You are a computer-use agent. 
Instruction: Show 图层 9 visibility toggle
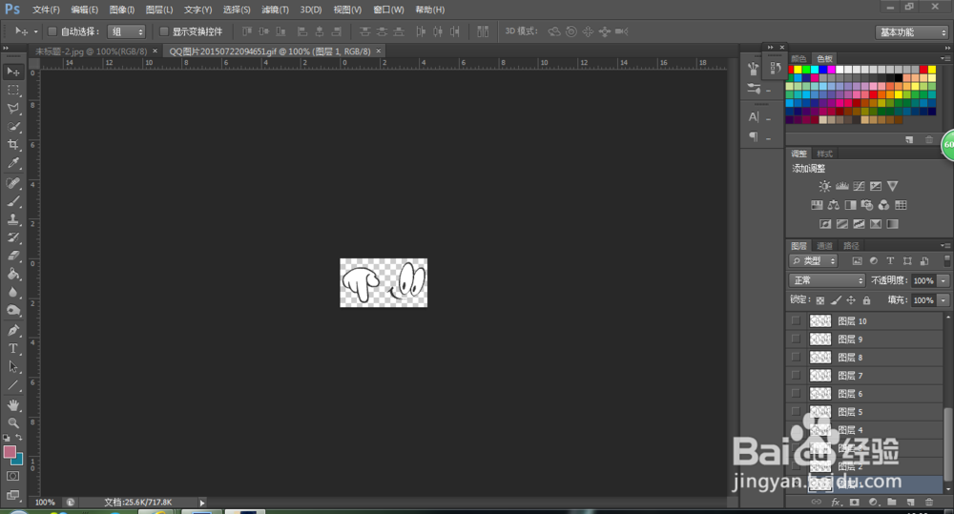click(x=796, y=339)
